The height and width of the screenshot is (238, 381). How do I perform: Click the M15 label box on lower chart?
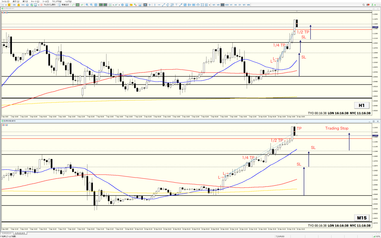pyautogui.click(x=362, y=218)
